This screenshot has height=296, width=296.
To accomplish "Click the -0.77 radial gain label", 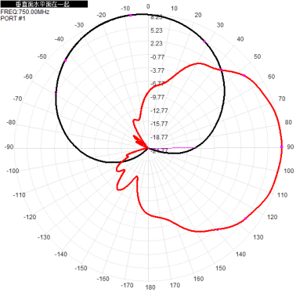I will pyautogui.click(x=157, y=57).
